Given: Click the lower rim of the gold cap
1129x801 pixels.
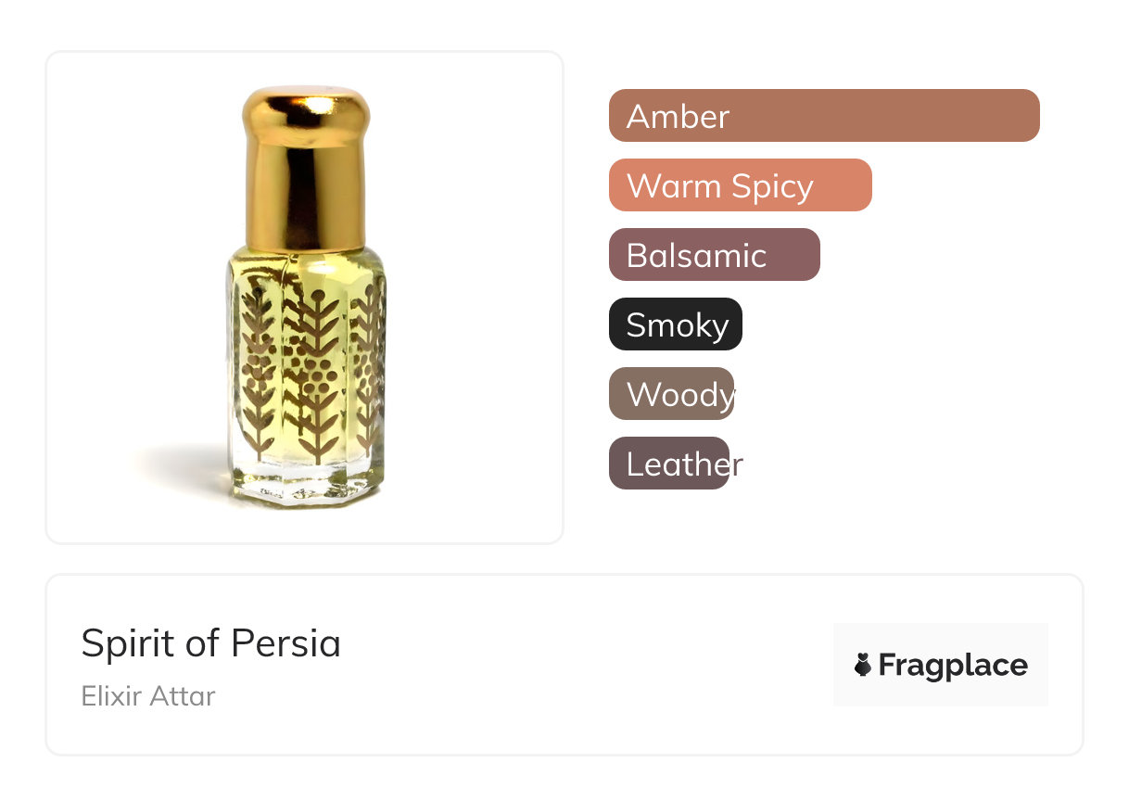Looking at the screenshot, I should [x=306, y=241].
